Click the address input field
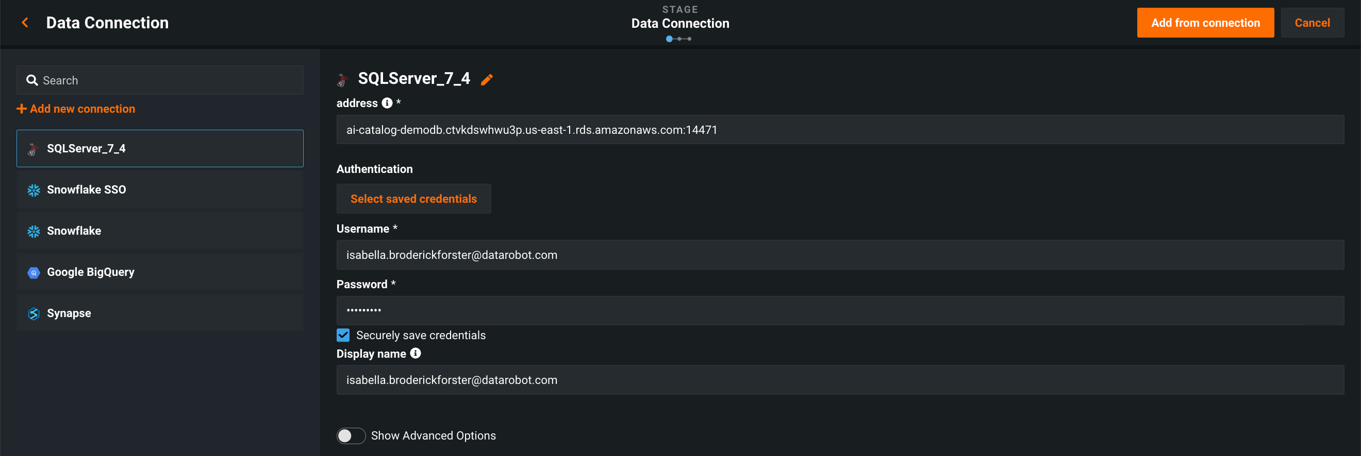 click(x=840, y=130)
